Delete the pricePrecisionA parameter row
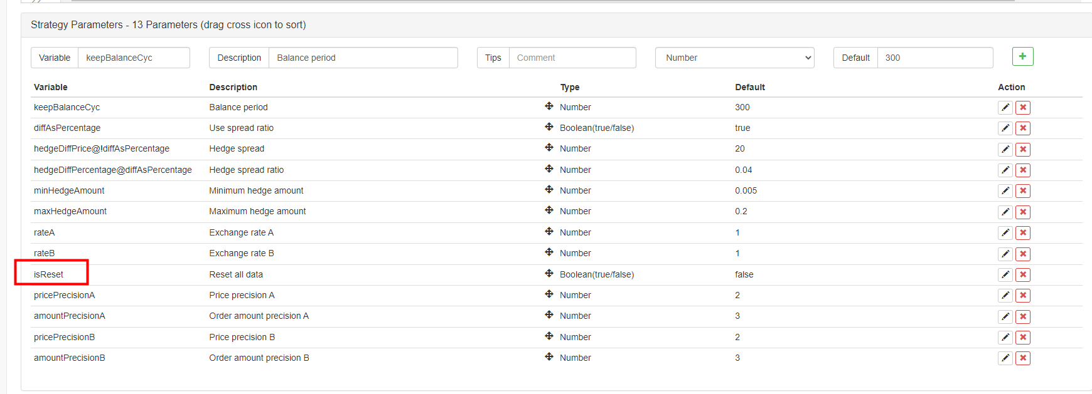 click(1023, 296)
